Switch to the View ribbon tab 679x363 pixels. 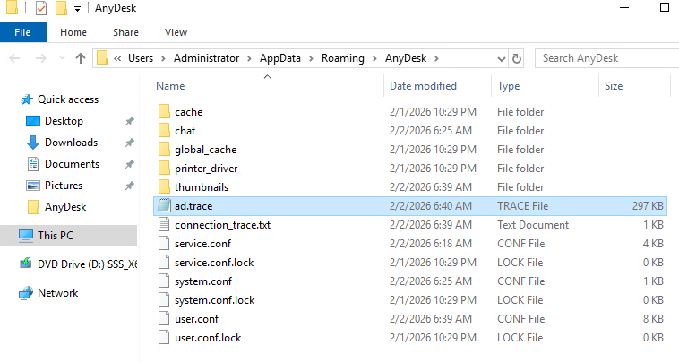click(x=176, y=32)
